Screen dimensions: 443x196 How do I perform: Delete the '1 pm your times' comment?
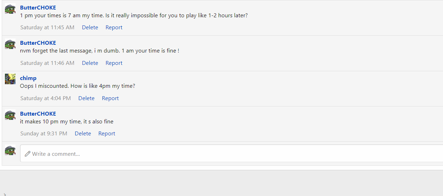click(x=90, y=27)
